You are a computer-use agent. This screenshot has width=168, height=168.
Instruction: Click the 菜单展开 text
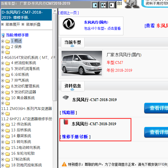click(13, 24)
